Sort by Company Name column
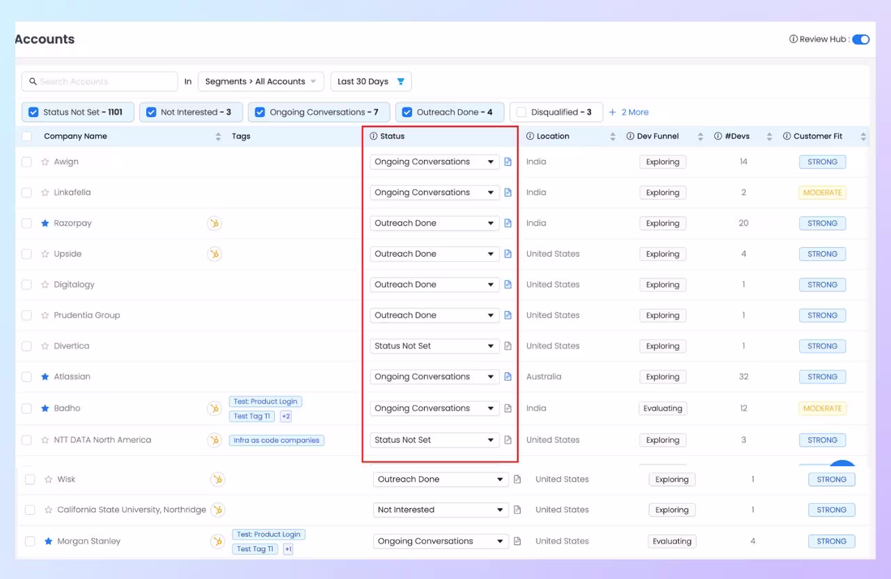Viewport: 891px width, 579px height. point(219,137)
